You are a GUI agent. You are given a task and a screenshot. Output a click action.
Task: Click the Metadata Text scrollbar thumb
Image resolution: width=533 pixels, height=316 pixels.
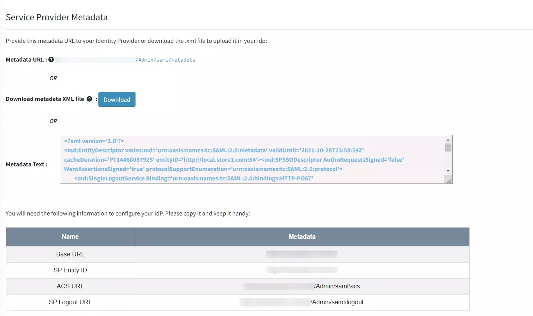448,147
